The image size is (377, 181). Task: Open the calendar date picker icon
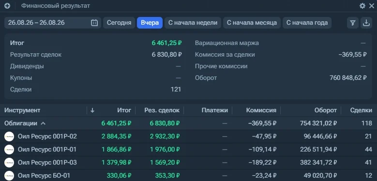(x=94, y=23)
